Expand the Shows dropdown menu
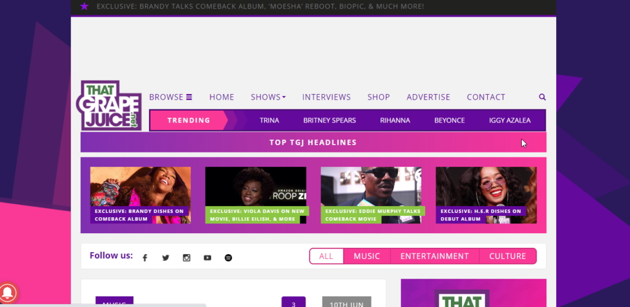 point(268,97)
